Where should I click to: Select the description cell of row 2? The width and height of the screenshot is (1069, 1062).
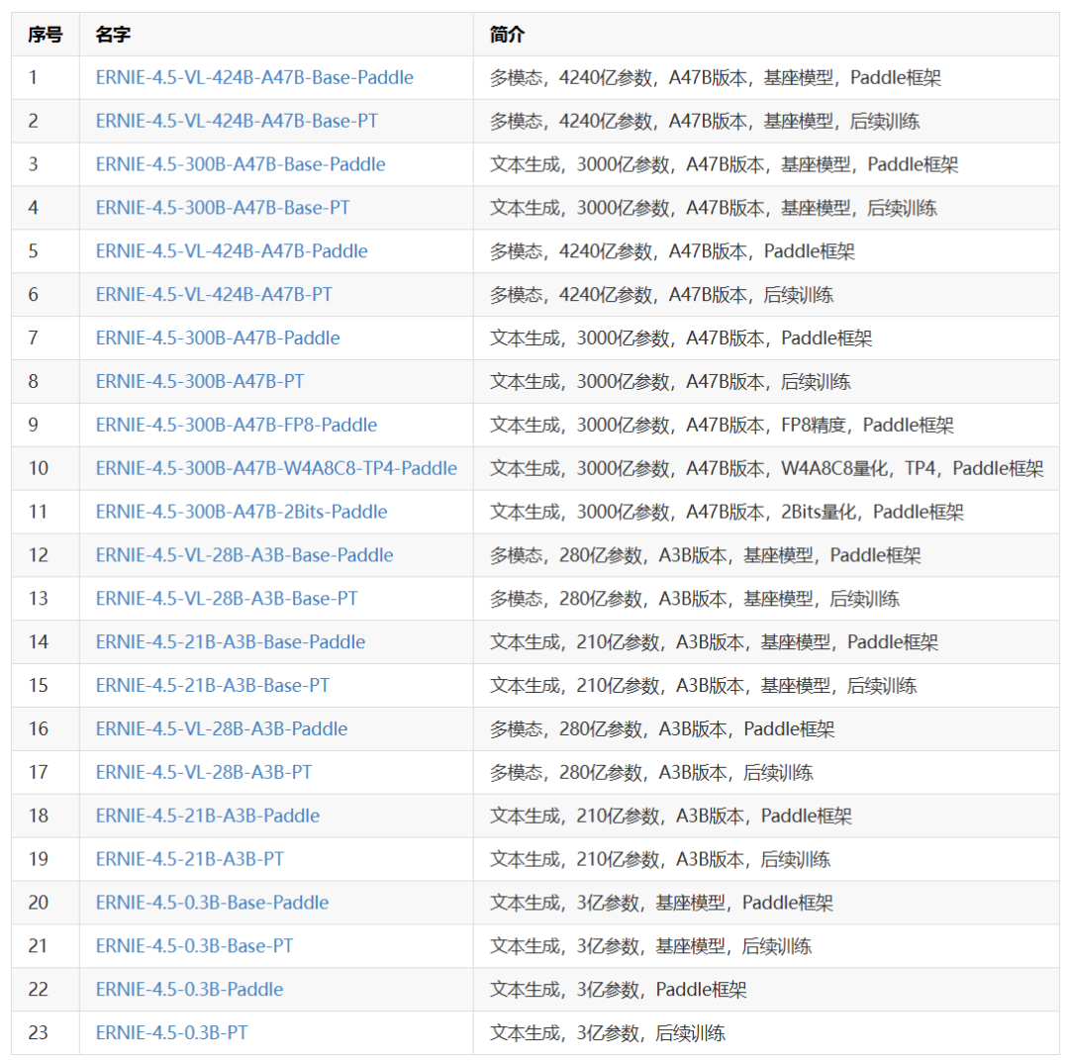tap(766, 122)
